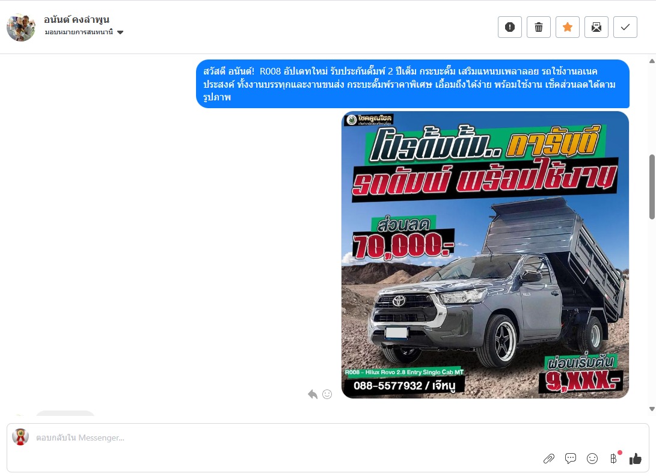Open อนันต์ คงลำพูน profile picture
This screenshot has width=656, height=476.
(x=21, y=27)
